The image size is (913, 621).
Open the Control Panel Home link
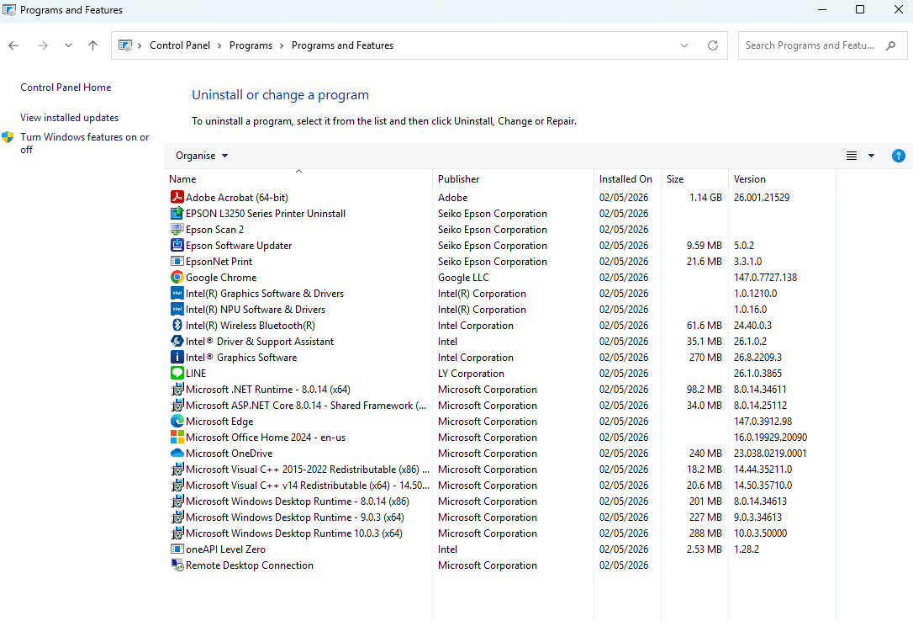(x=66, y=88)
